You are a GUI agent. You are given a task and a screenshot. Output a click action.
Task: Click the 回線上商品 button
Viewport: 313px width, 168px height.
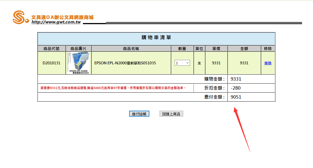[171, 114]
